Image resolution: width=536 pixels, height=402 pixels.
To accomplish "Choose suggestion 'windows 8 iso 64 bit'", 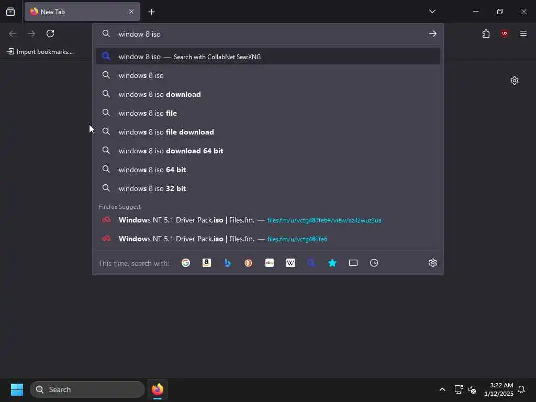I will pyautogui.click(x=268, y=169).
